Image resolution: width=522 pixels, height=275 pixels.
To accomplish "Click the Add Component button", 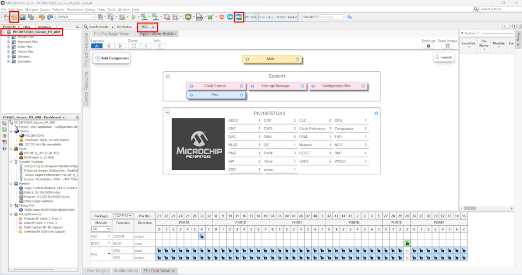I will pos(112,58).
